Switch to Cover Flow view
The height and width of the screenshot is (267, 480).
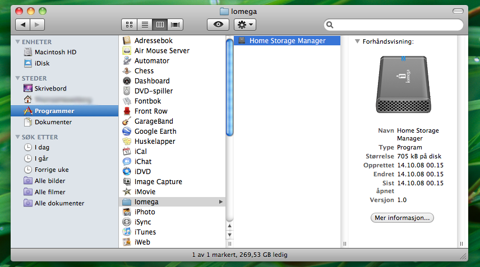(x=175, y=25)
